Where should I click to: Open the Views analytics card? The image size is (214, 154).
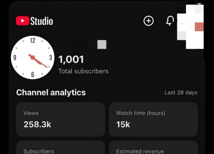(x=61, y=120)
